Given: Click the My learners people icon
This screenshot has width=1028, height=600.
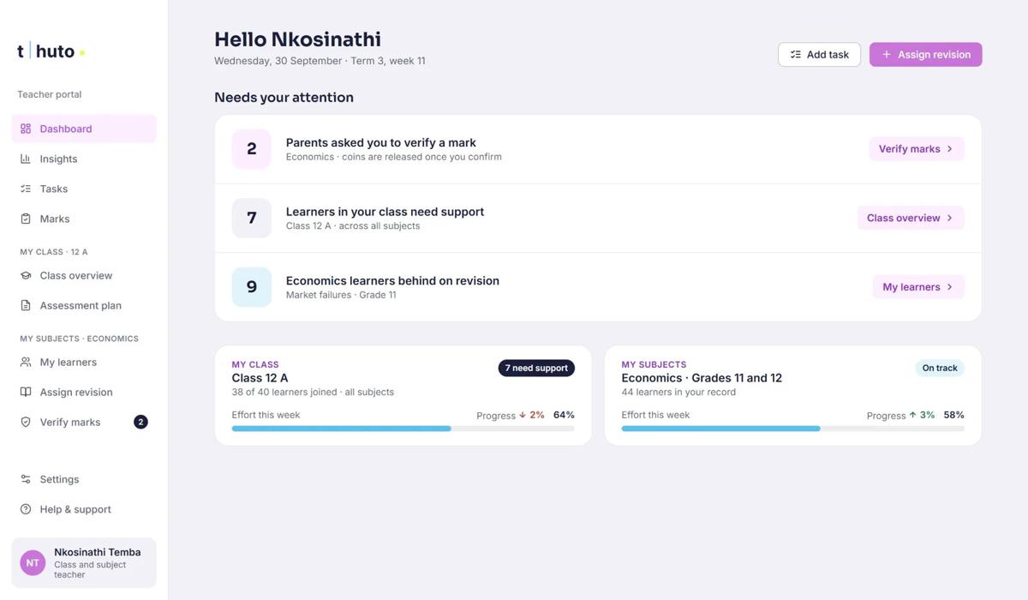Looking at the screenshot, I should tap(26, 362).
